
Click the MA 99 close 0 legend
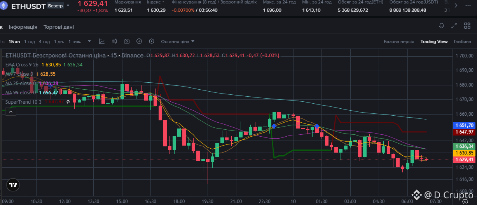[x=21, y=92]
